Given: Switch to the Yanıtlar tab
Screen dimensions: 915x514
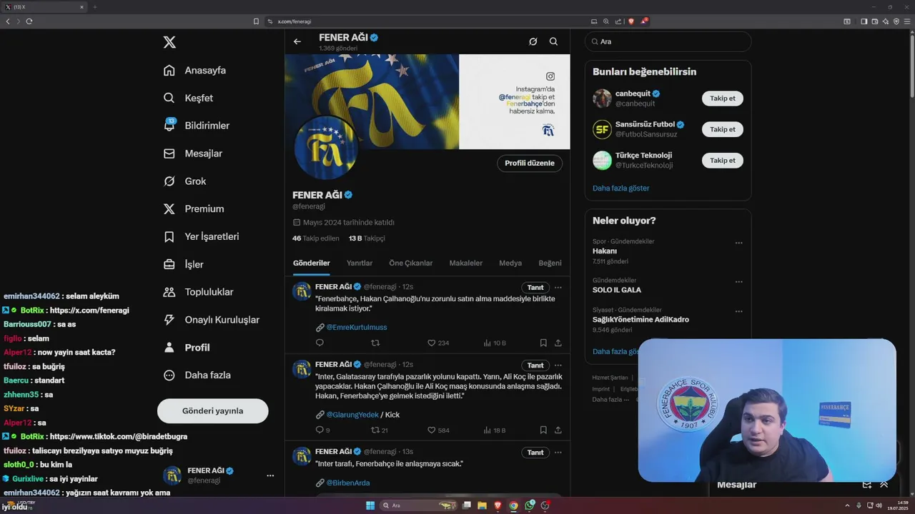Looking at the screenshot, I should click(360, 263).
